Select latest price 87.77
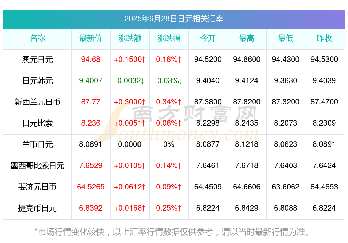This screenshot has height=243, width=348. (91, 102)
